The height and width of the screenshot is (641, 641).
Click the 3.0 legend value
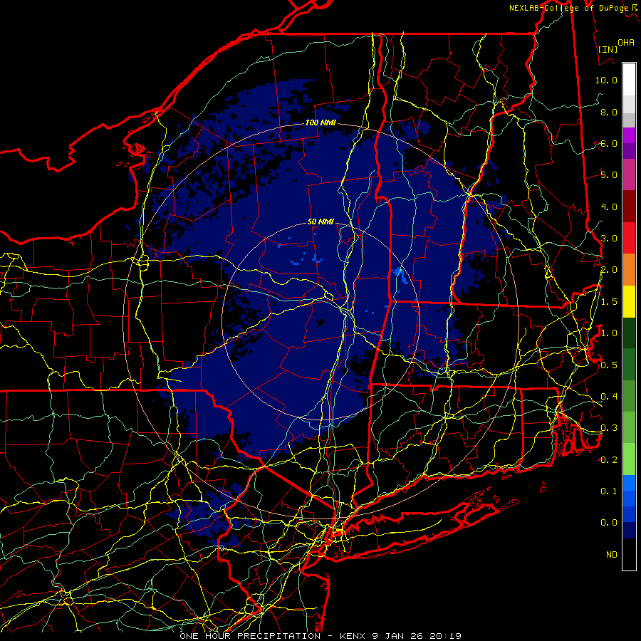point(609,239)
